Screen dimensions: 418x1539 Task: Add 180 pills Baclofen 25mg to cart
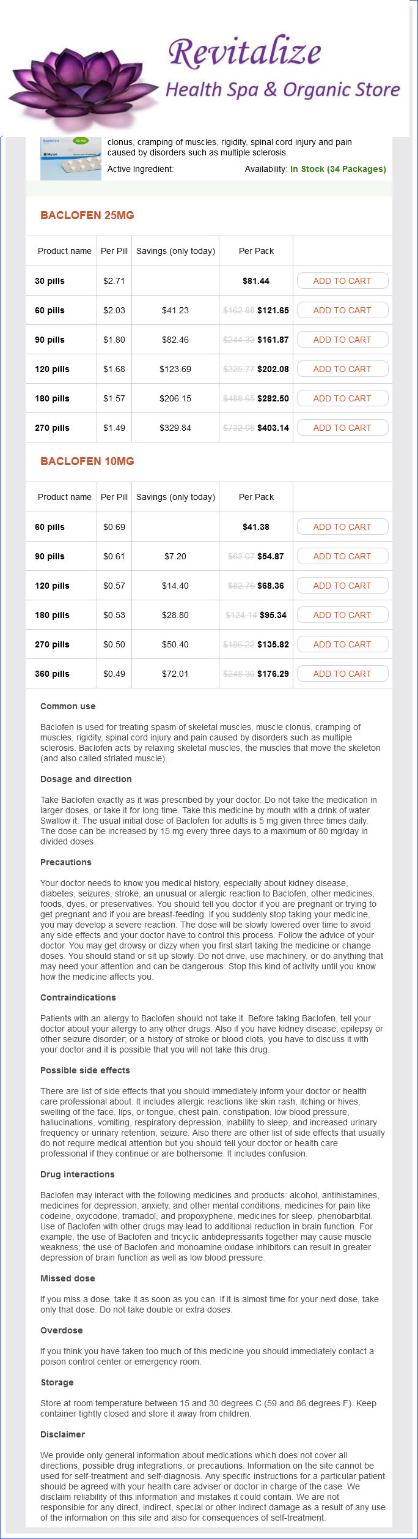tap(342, 398)
